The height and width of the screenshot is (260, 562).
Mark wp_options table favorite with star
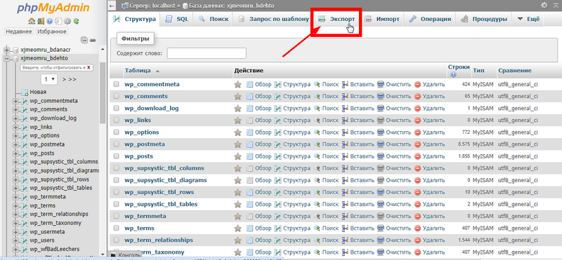tap(237, 132)
